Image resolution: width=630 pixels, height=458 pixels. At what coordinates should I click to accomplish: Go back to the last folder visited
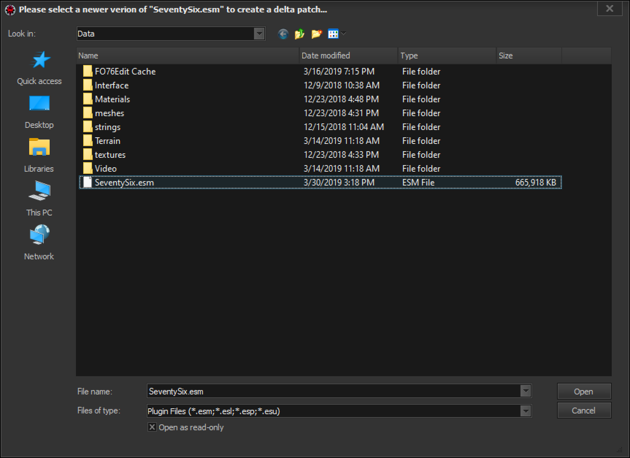point(283,34)
